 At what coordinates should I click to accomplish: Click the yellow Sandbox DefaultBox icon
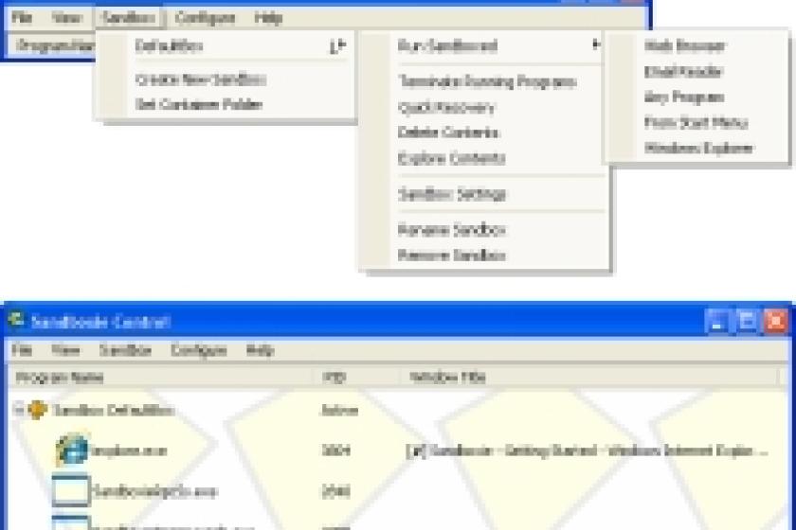pos(37,410)
